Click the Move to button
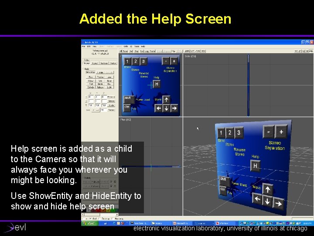This screenshot has width=314, height=236. tap(111, 97)
